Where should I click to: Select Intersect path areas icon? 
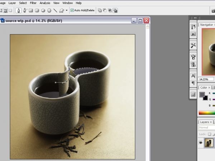click(110, 10)
